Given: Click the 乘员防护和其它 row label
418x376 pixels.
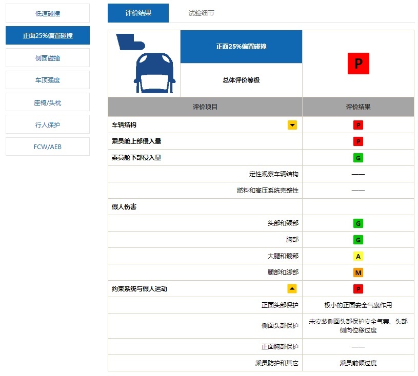Looking at the screenshot, I should 277,363.
